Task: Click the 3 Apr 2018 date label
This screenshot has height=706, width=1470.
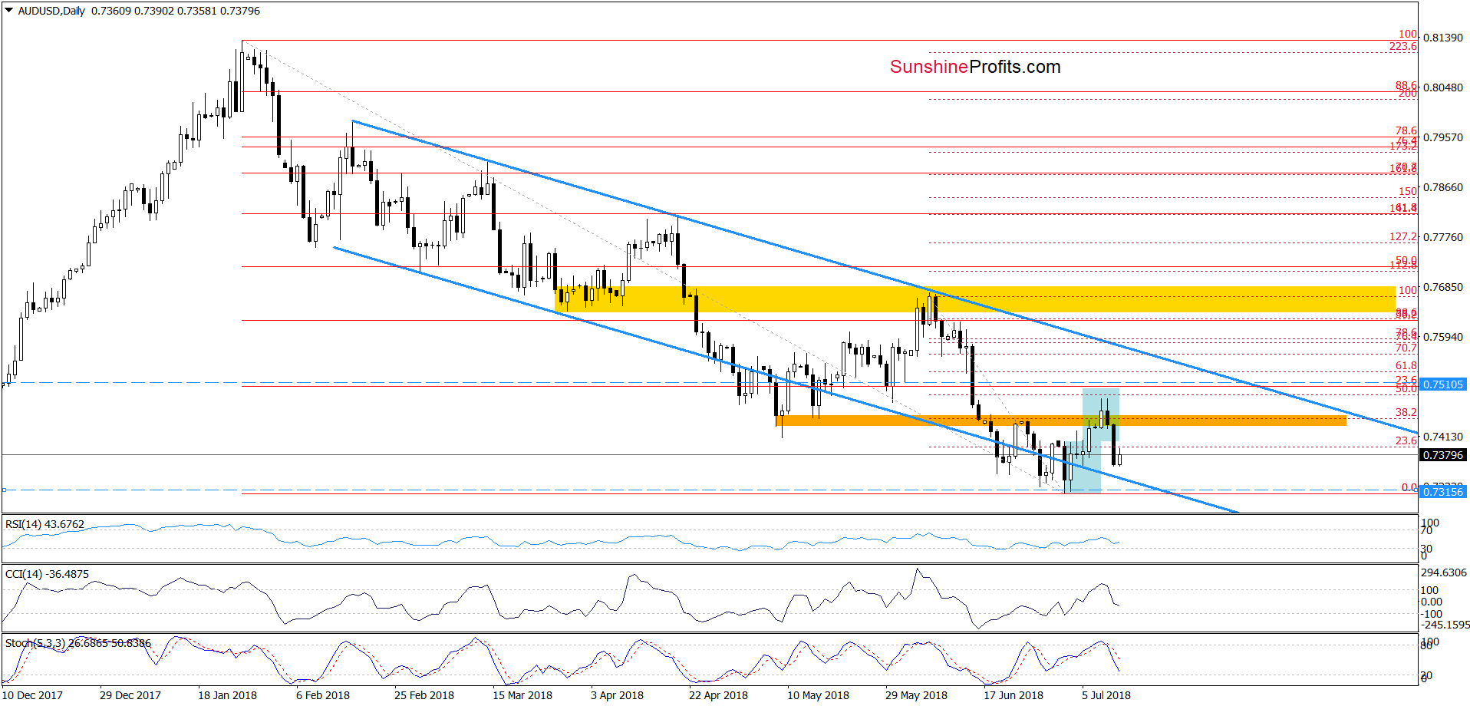Action: [617, 695]
